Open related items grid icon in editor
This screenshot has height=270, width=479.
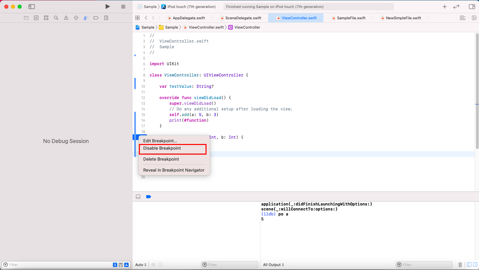pyautogui.click(x=137, y=18)
